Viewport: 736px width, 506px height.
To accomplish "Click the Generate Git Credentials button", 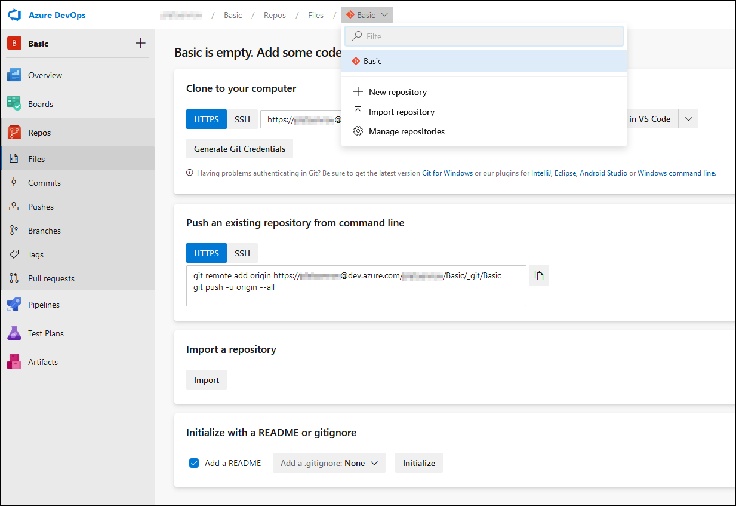I will [239, 148].
